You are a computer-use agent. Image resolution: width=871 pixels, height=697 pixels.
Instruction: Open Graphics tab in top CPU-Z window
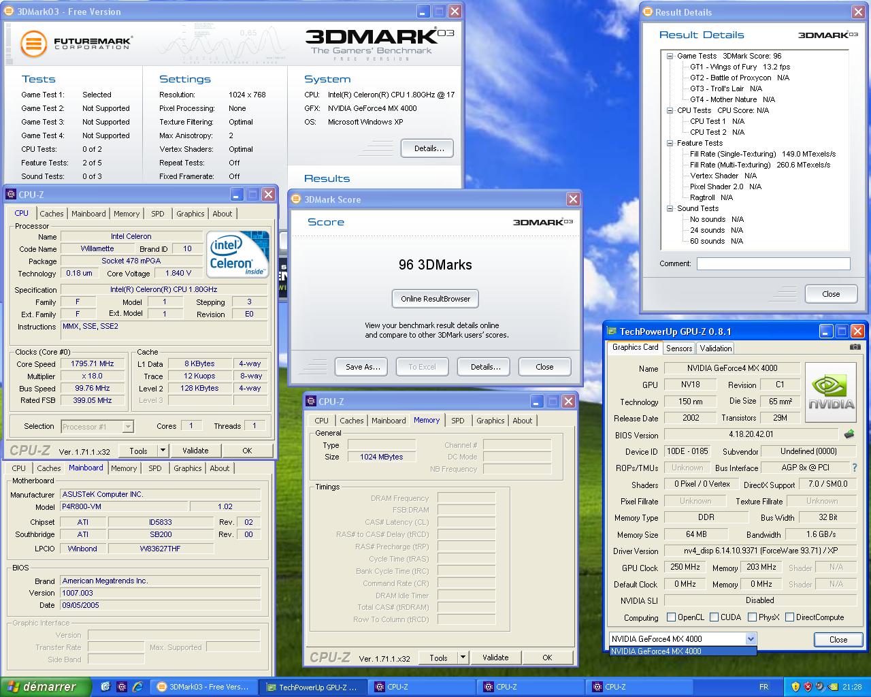pos(191,213)
